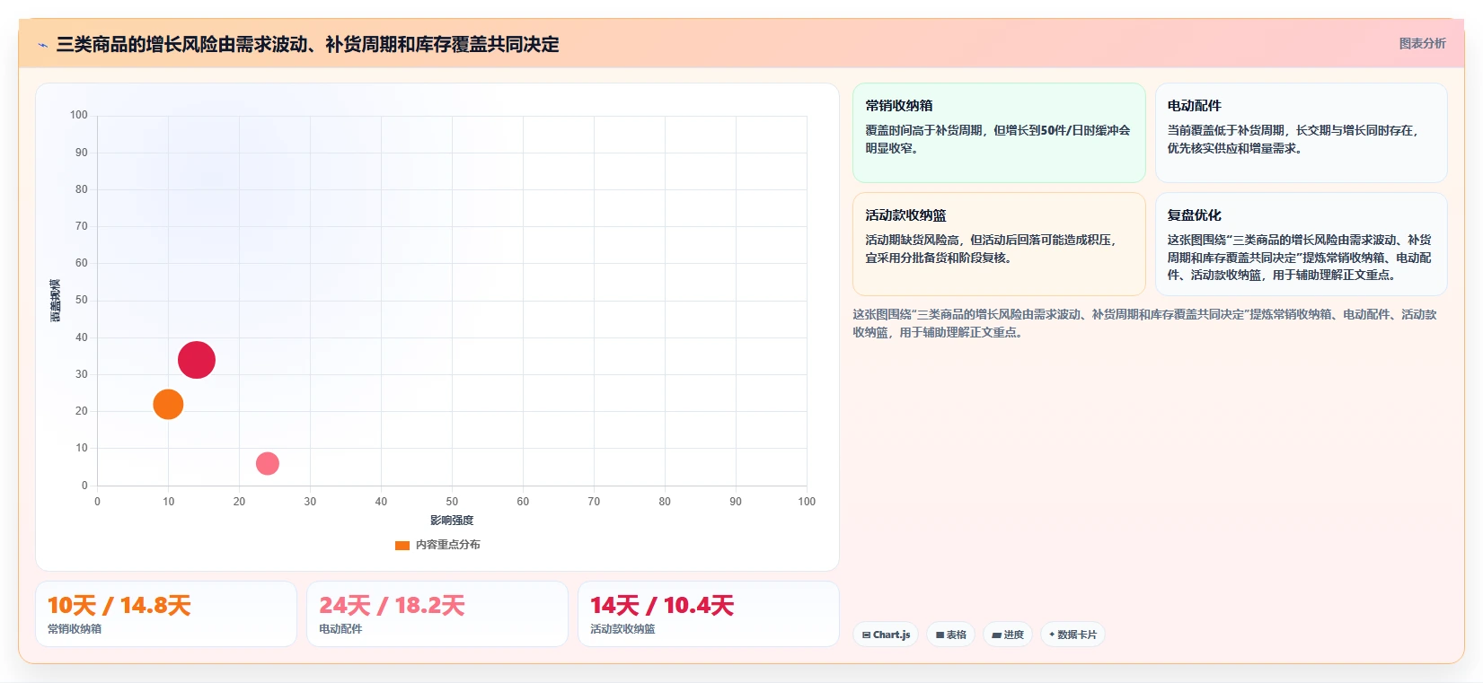Screen dimensions: 1483x683
Task: Click the main title heading text
Action: [307, 45]
